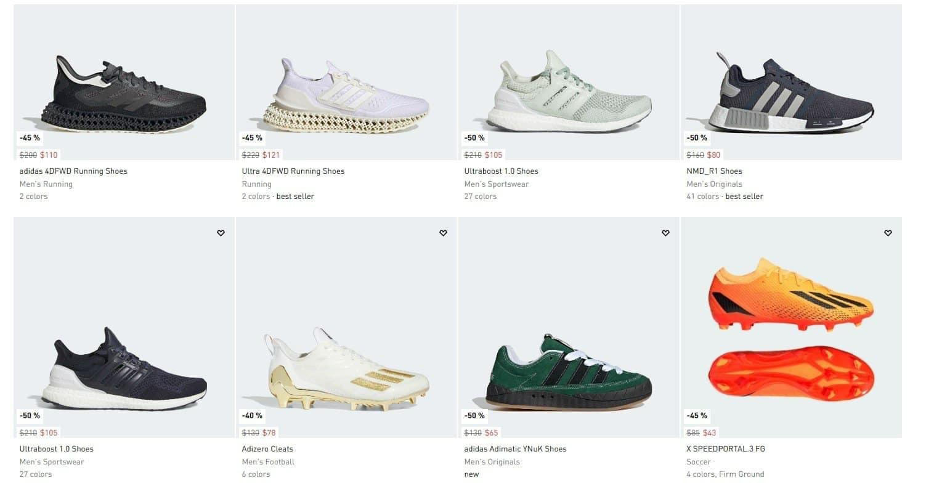The height and width of the screenshot is (486, 926).
Task: Click the NMD_R1 Shoes product title
Action: (714, 171)
